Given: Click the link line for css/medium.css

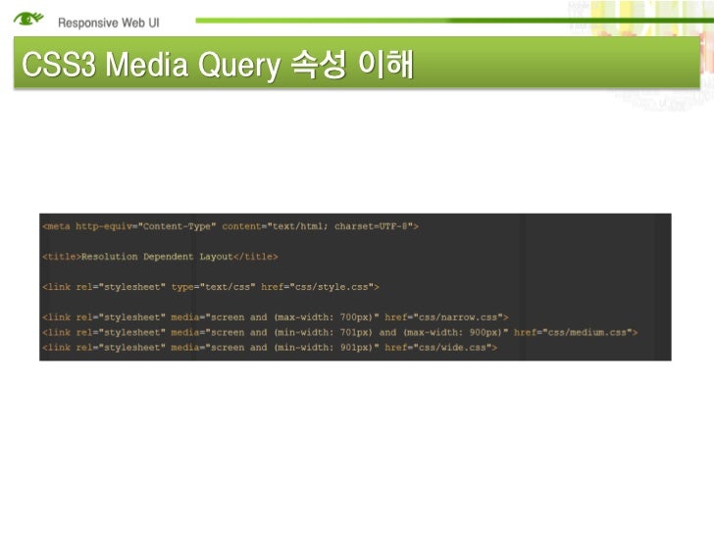Looking at the screenshot, I should [x=339, y=332].
